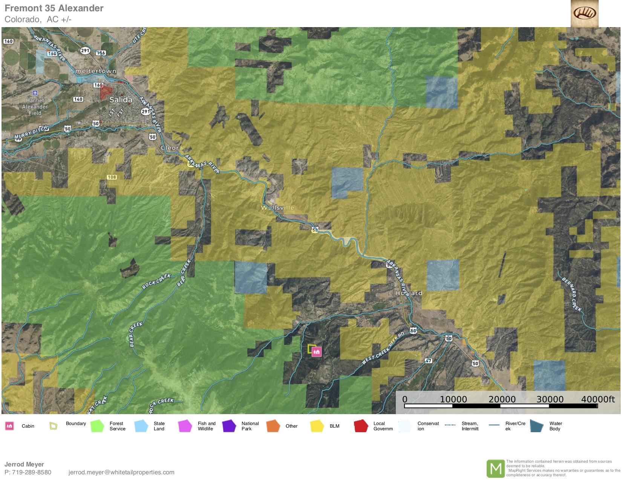Click the airport icon above Harriet Alexander Field
Screen dimensions: 622x480
(x=35, y=93)
